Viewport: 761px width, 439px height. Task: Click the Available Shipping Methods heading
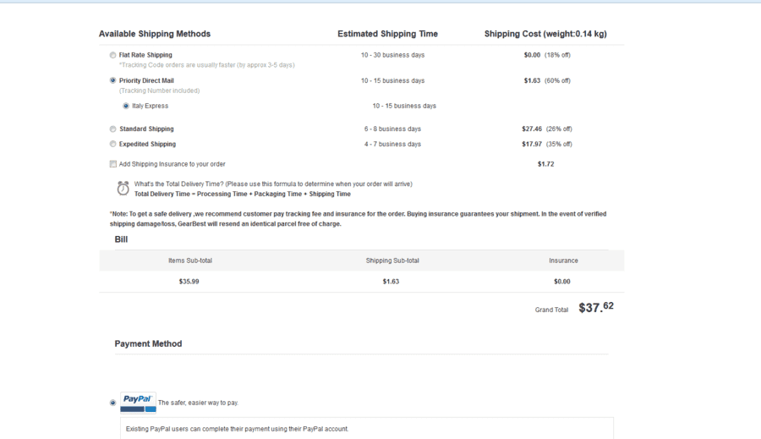pos(155,34)
